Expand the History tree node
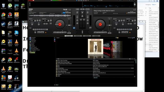Image resolution: width=164 pixels, height=92 pixels. (x=29, y=44)
